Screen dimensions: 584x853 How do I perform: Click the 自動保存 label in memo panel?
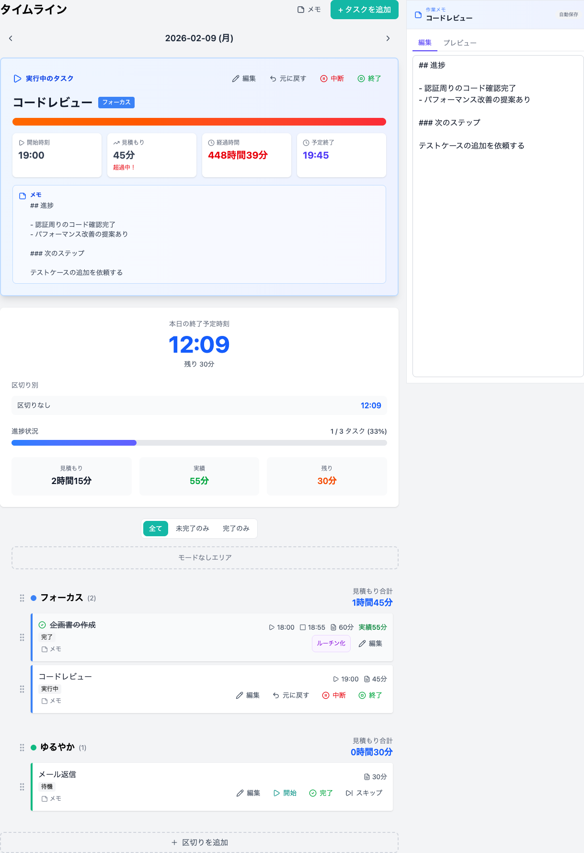pyautogui.click(x=569, y=15)
